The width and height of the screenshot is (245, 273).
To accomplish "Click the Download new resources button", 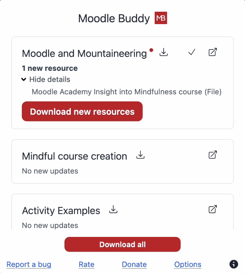I will coord(82,111).
